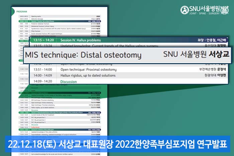Select small Current trends of the OLT treatment
234x156 pixels.
click(43, 115)
